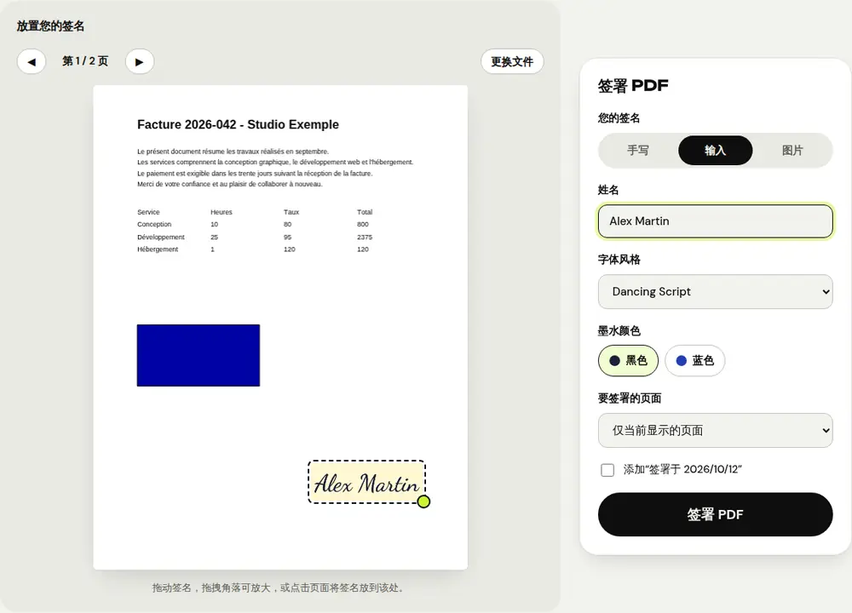Click the blue rectangle in the document
This screenshot has width=852, height=613.
199,356
